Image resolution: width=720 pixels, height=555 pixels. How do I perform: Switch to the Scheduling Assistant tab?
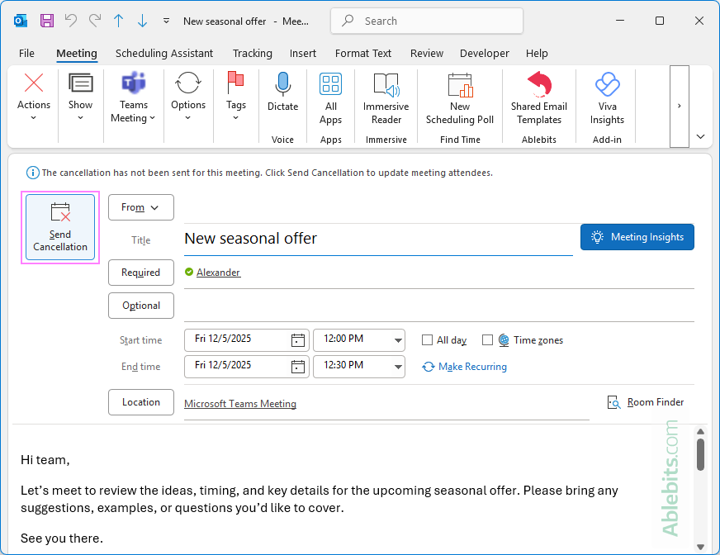coord(163,53)
